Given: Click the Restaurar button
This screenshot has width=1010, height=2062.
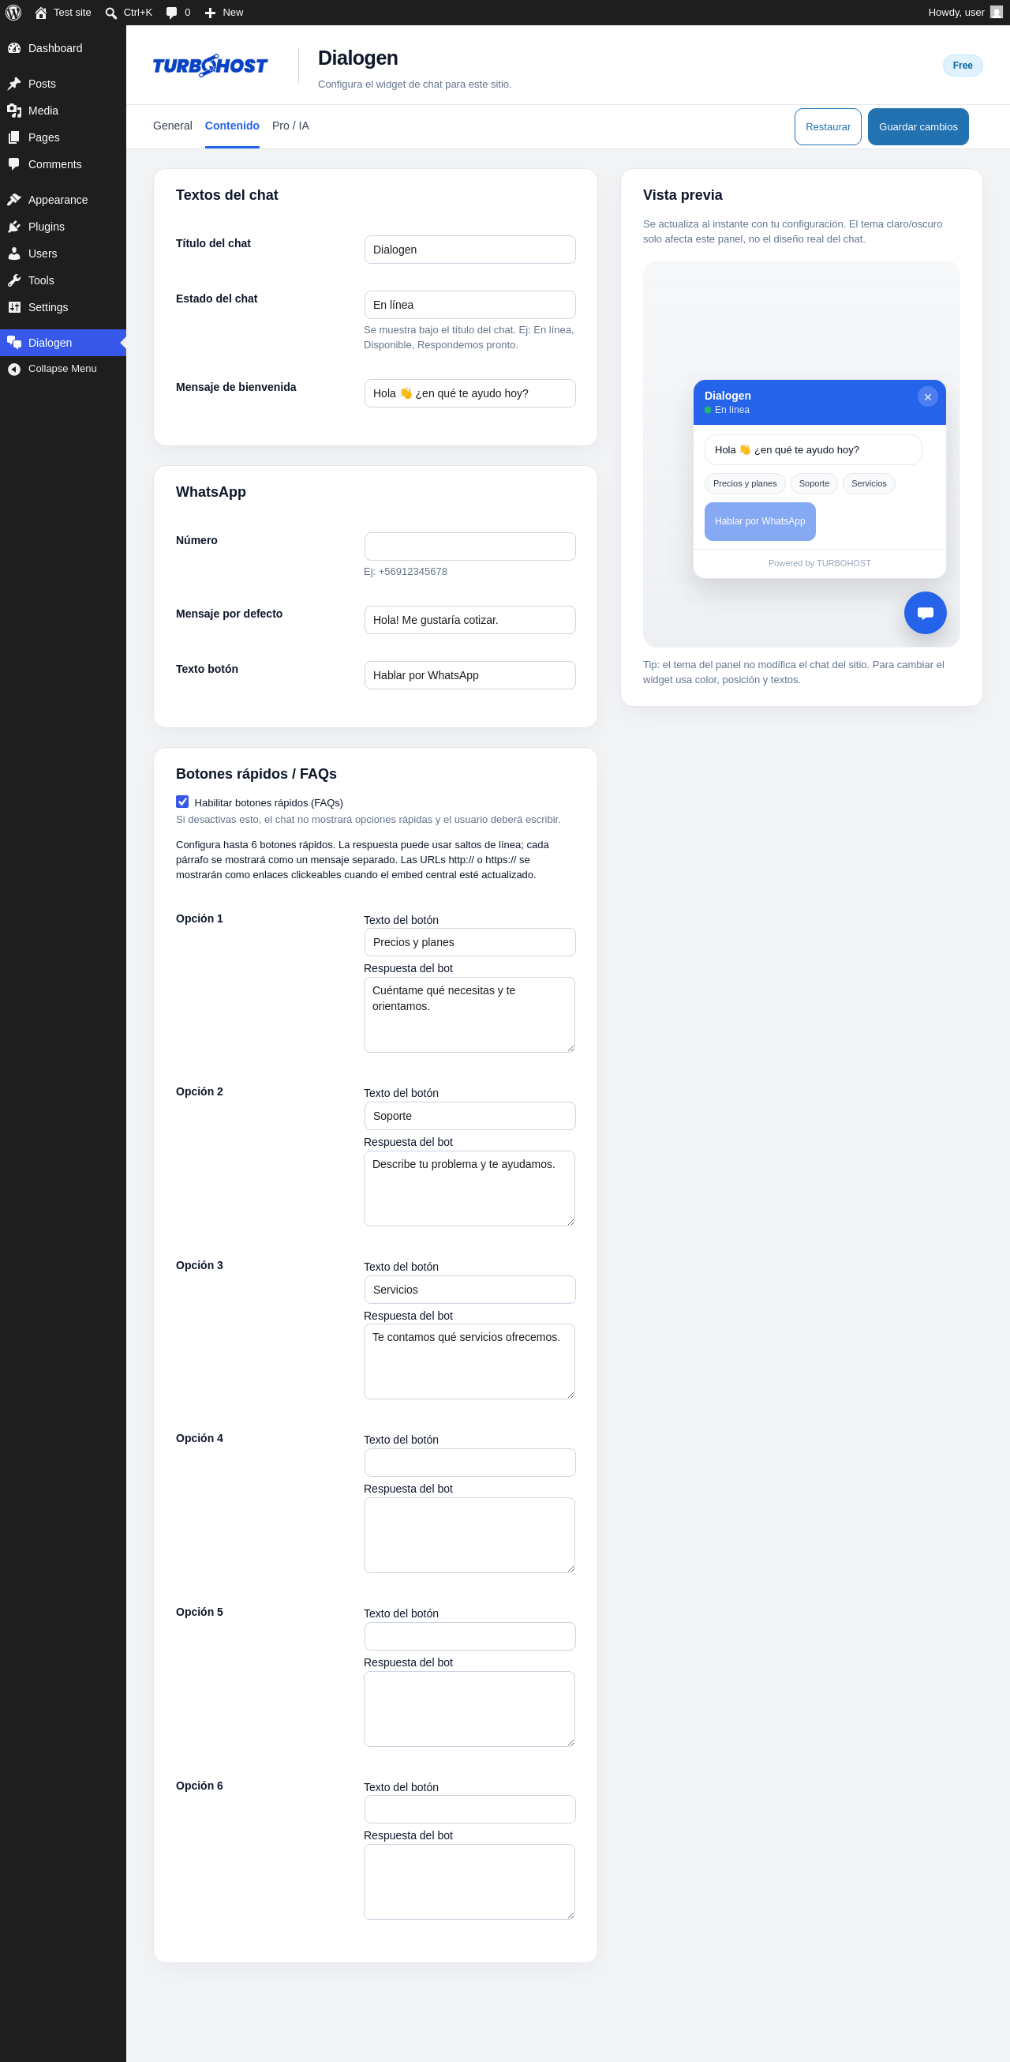Looking at the screenshot, I should [x=828, y=126].
